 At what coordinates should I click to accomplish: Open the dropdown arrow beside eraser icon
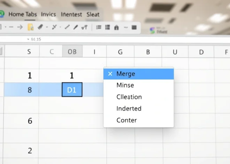click(47, 27)
